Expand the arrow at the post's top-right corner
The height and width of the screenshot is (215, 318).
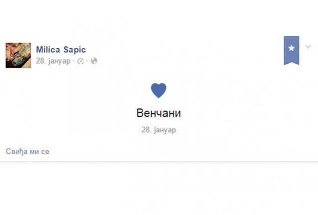(308, 47)
